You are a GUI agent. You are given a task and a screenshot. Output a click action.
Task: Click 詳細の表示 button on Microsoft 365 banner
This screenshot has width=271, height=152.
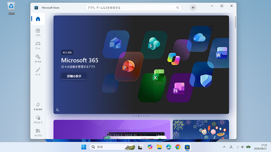click(x=74, y=76)
